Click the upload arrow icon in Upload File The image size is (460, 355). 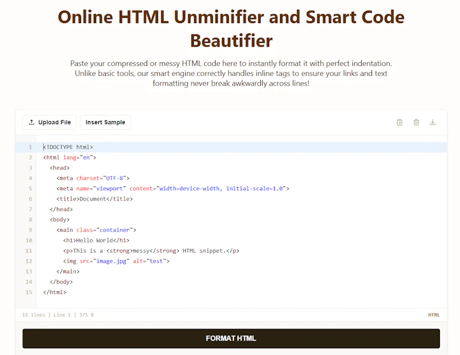pos(32,122)
